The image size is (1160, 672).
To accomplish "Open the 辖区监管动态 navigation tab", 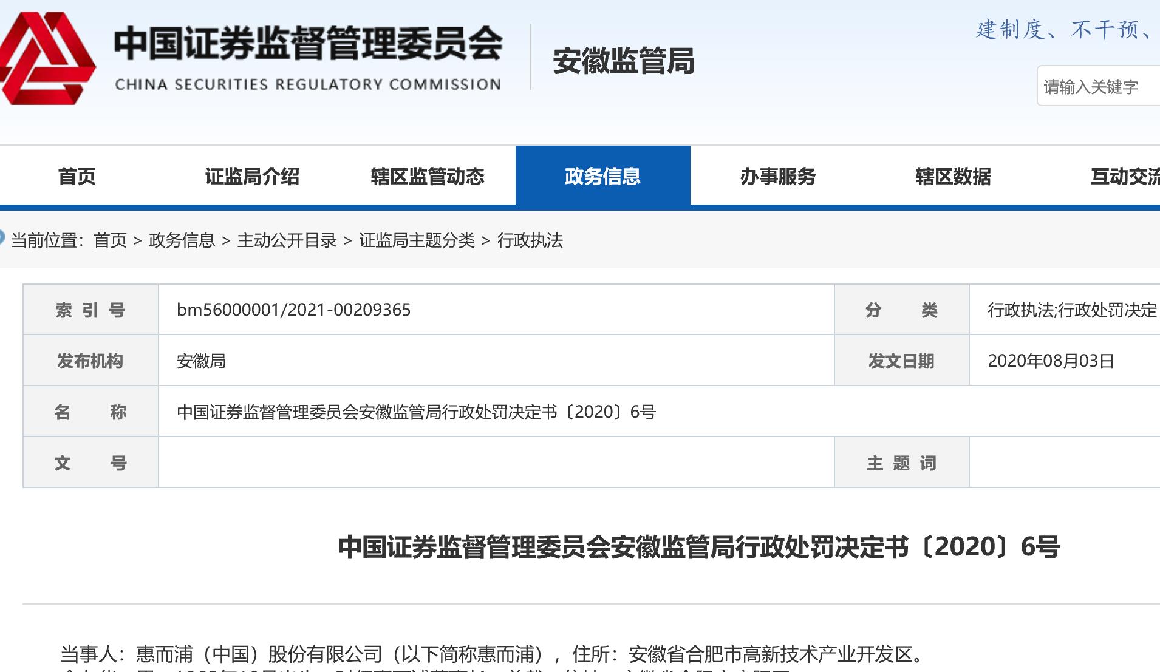I will 428,176.
